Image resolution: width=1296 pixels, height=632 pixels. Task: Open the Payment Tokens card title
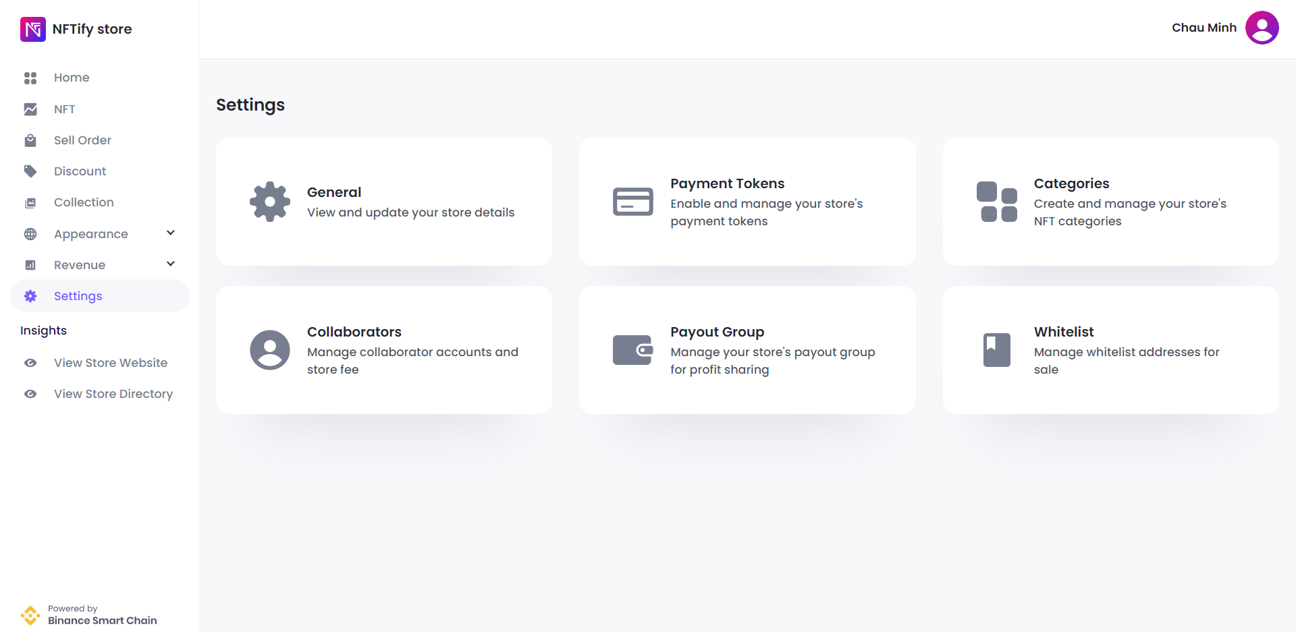(727, 183)
